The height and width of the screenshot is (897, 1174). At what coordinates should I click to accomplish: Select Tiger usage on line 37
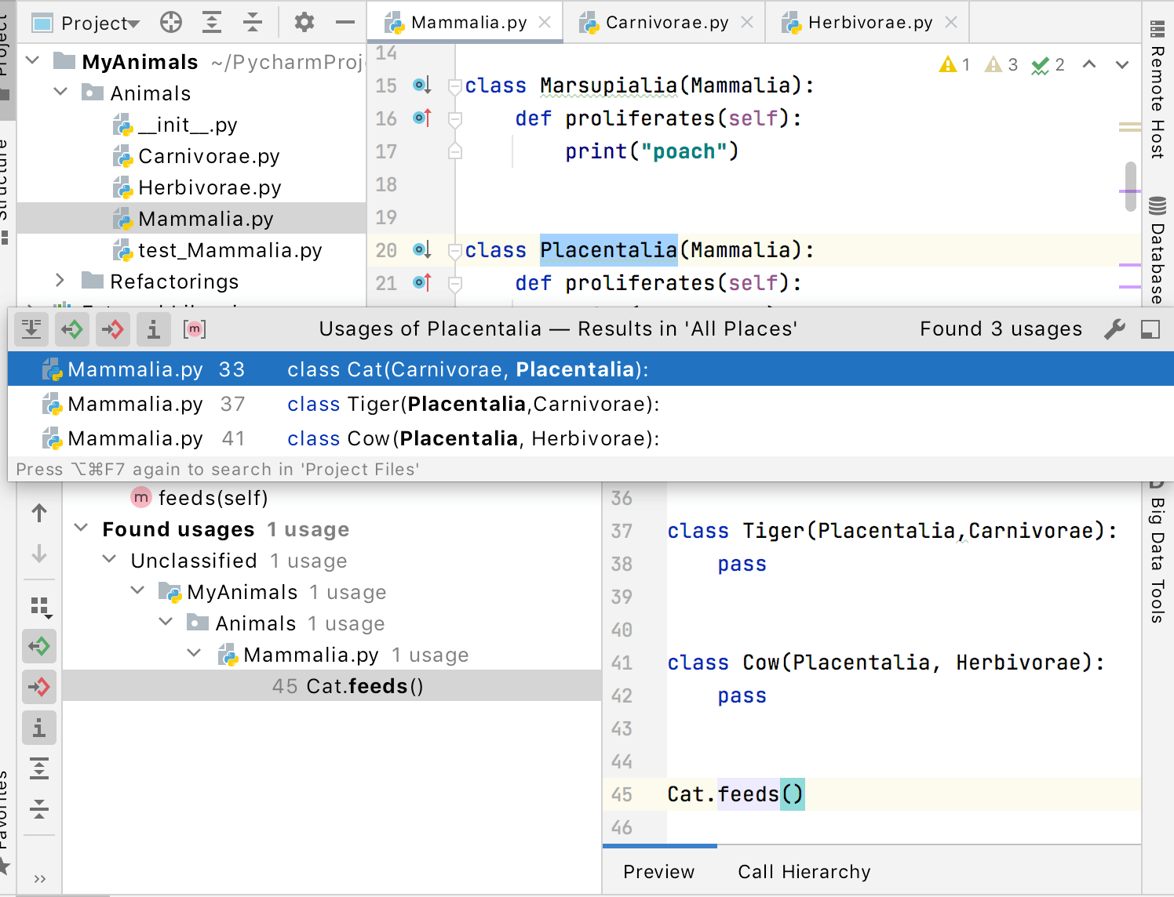pos(471,405)
